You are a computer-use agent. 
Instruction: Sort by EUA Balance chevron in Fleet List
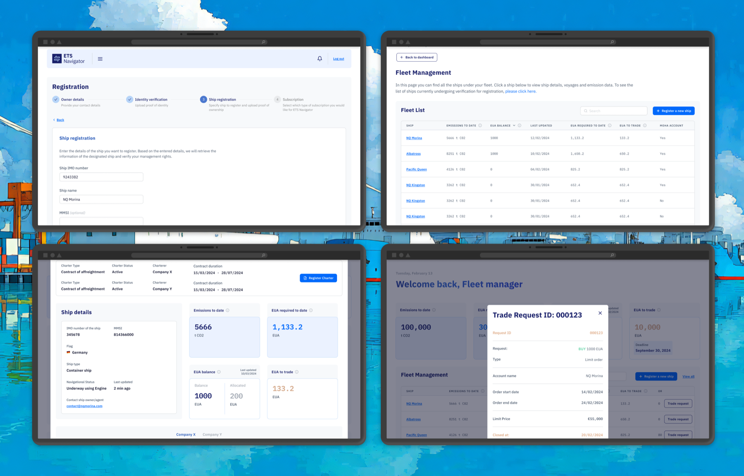tap(514, 125)
